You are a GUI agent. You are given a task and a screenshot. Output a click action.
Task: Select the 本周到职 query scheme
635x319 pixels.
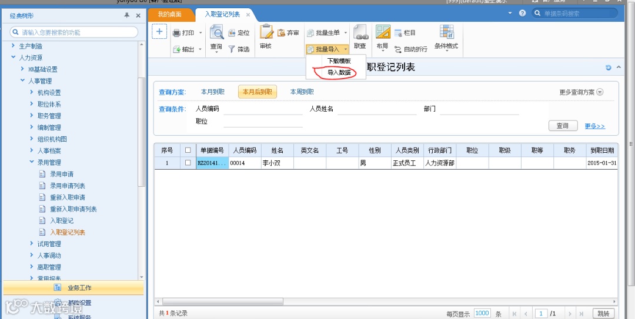pos(302,92)
